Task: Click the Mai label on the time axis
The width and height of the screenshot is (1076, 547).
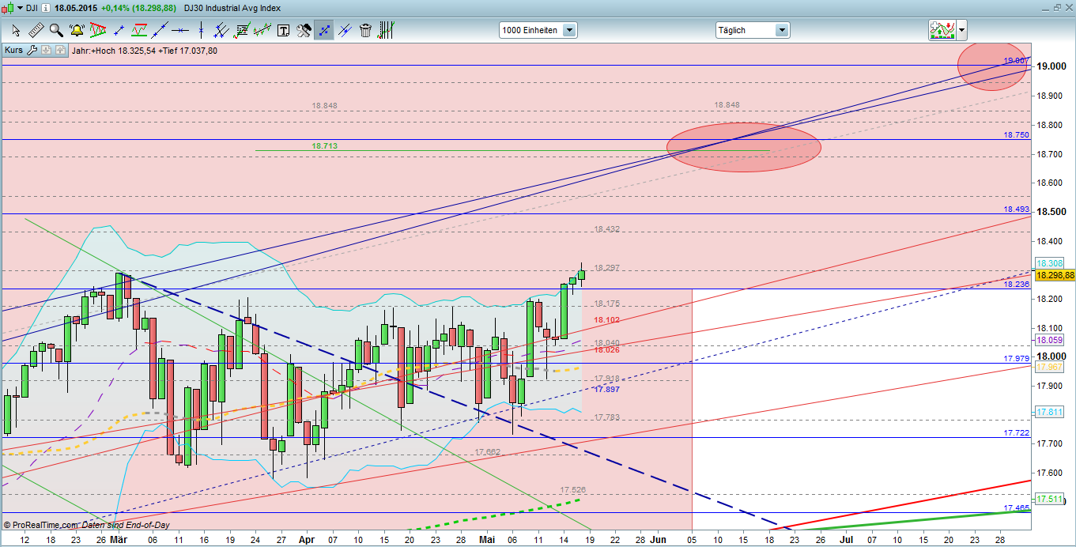Action: click(x=488, y=538)
